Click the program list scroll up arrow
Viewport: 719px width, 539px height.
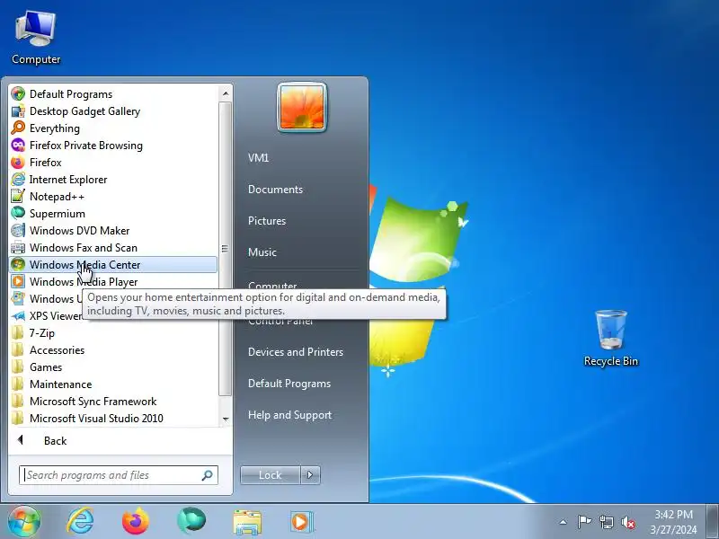tap(226, 93)
